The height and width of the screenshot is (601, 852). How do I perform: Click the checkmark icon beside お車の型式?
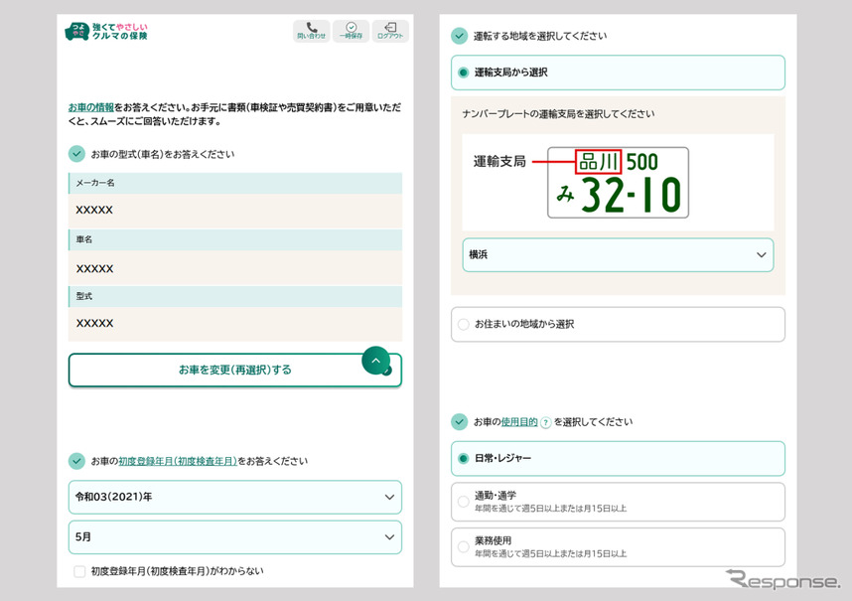(x=76, y=154)
